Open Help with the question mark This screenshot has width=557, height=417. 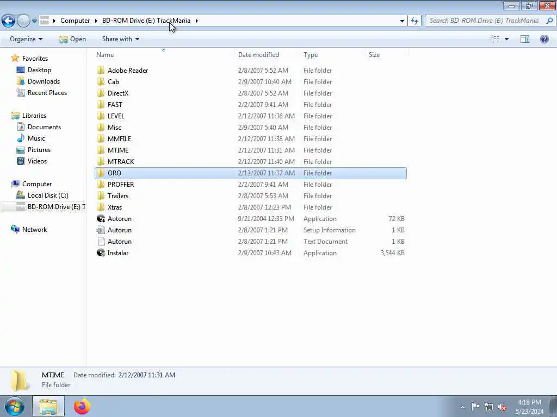pyautogui.click(x=544, y=39)
